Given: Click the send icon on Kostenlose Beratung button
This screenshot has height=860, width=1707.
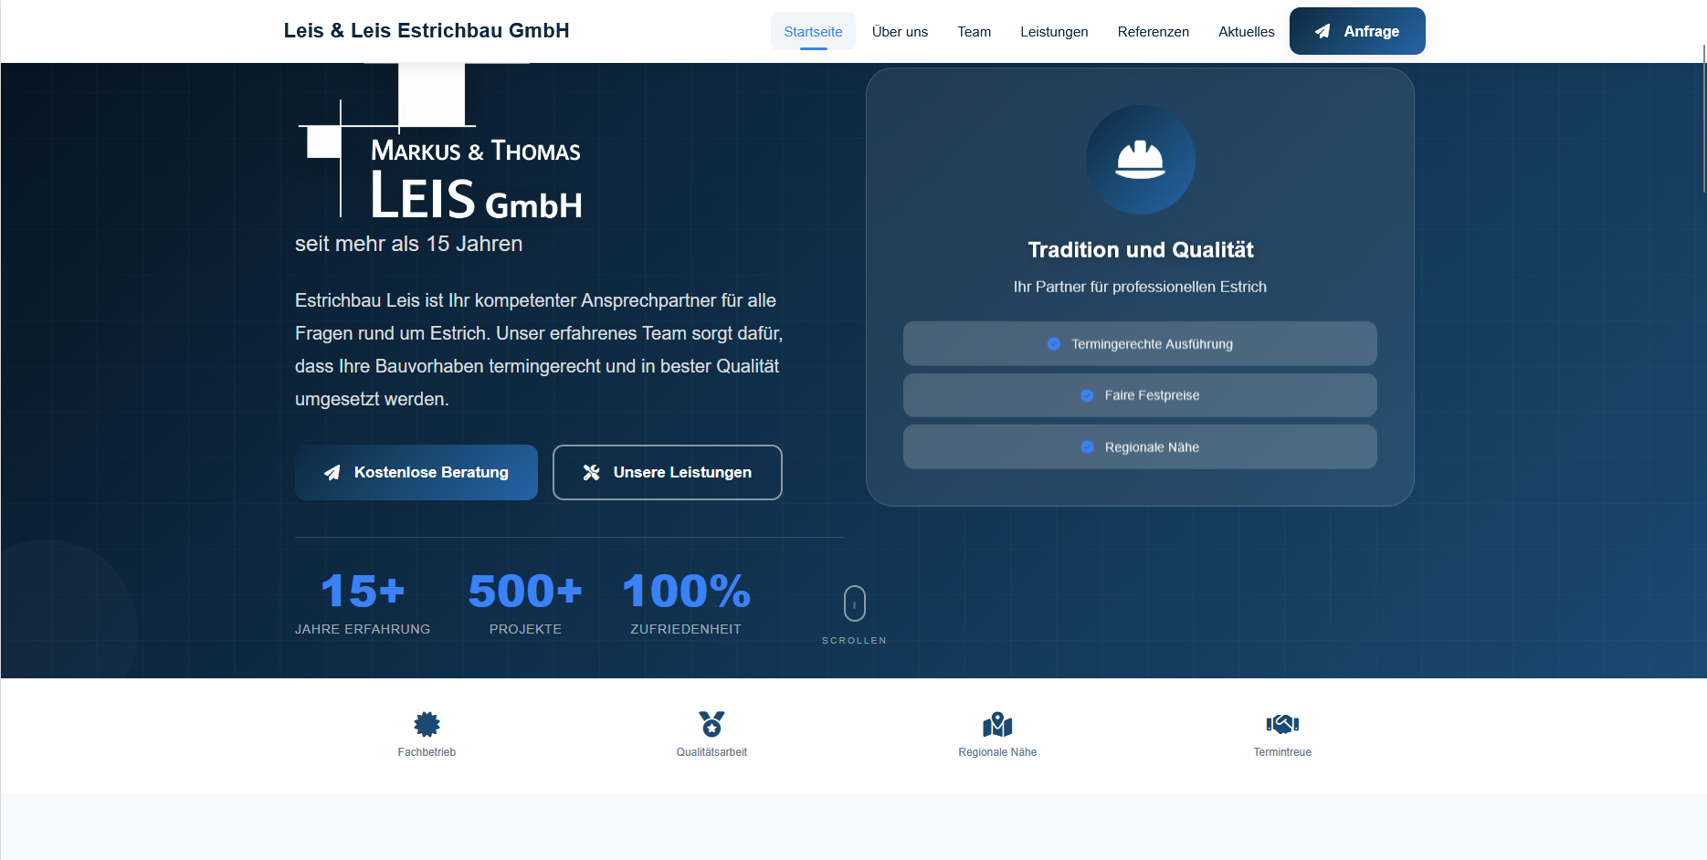Looking at the screenshot, I should [x=331, y=472].
